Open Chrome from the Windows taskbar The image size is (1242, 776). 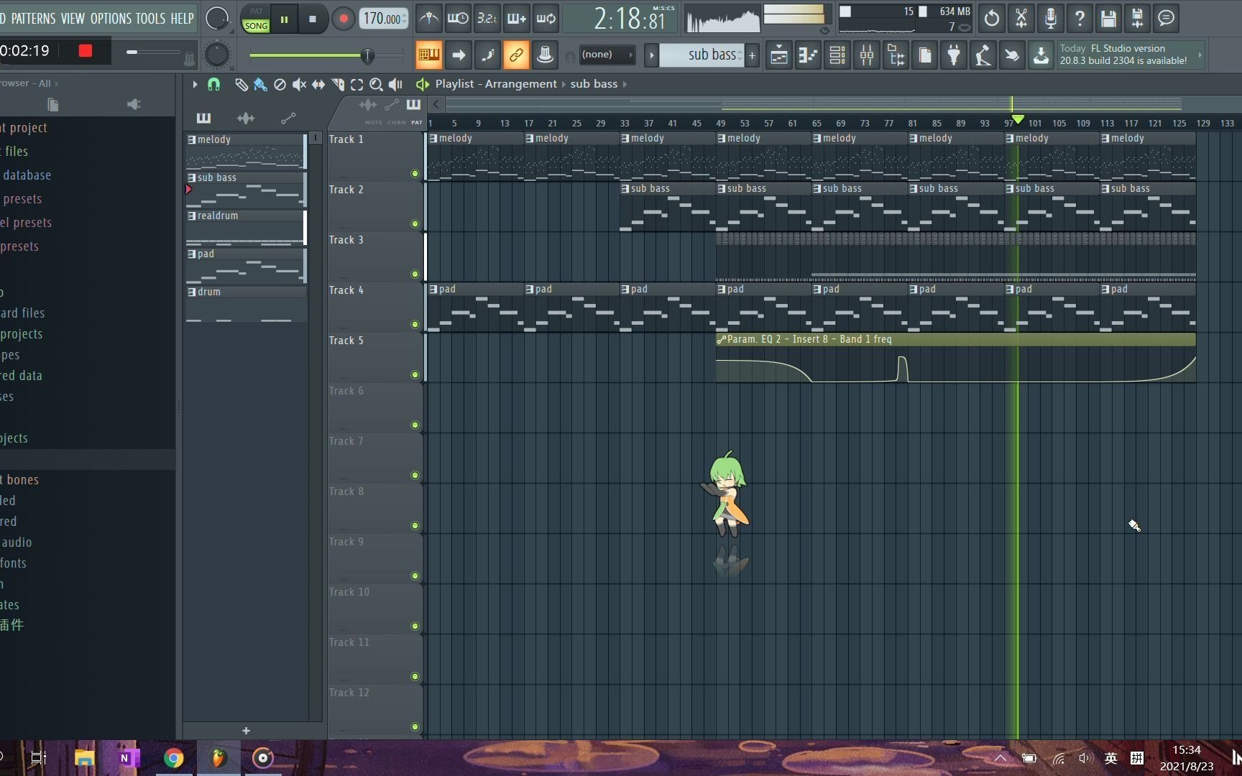click(173, 758)
